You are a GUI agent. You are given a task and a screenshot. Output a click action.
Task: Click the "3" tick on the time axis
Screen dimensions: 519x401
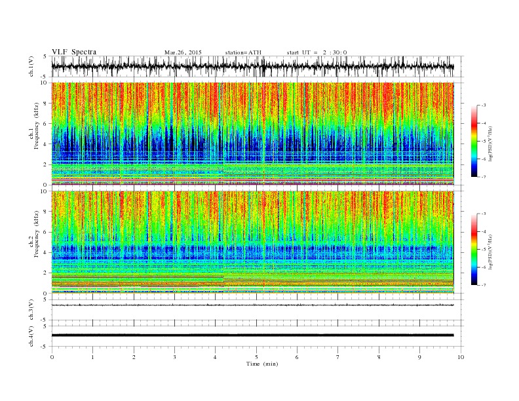pyautogui.click(x=174, y=357)
